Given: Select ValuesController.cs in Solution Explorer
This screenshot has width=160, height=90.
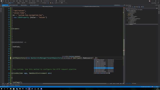Looking at the screenshot, I should [x=134, y=16].
